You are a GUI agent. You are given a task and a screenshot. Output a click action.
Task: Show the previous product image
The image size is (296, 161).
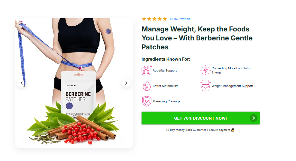(22, 83)
